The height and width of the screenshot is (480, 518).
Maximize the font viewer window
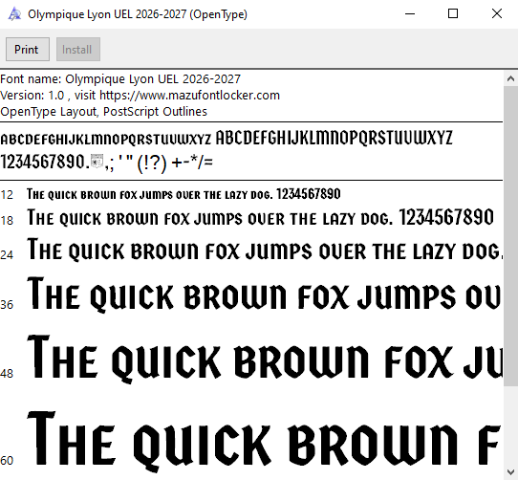(453, 14)
